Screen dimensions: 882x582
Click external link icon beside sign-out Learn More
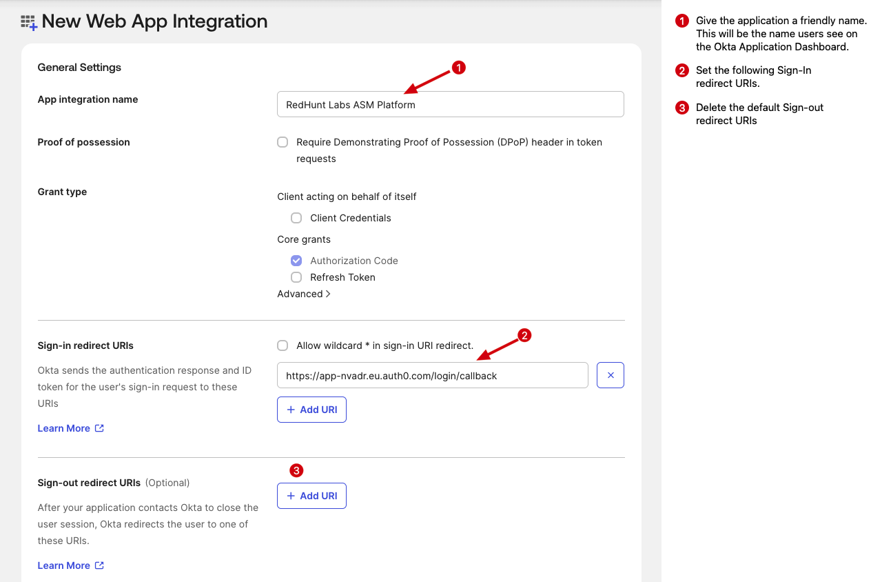coord(99,565)
